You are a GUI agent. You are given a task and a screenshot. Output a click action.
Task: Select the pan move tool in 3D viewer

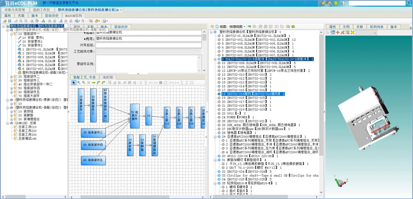point(338,32)
